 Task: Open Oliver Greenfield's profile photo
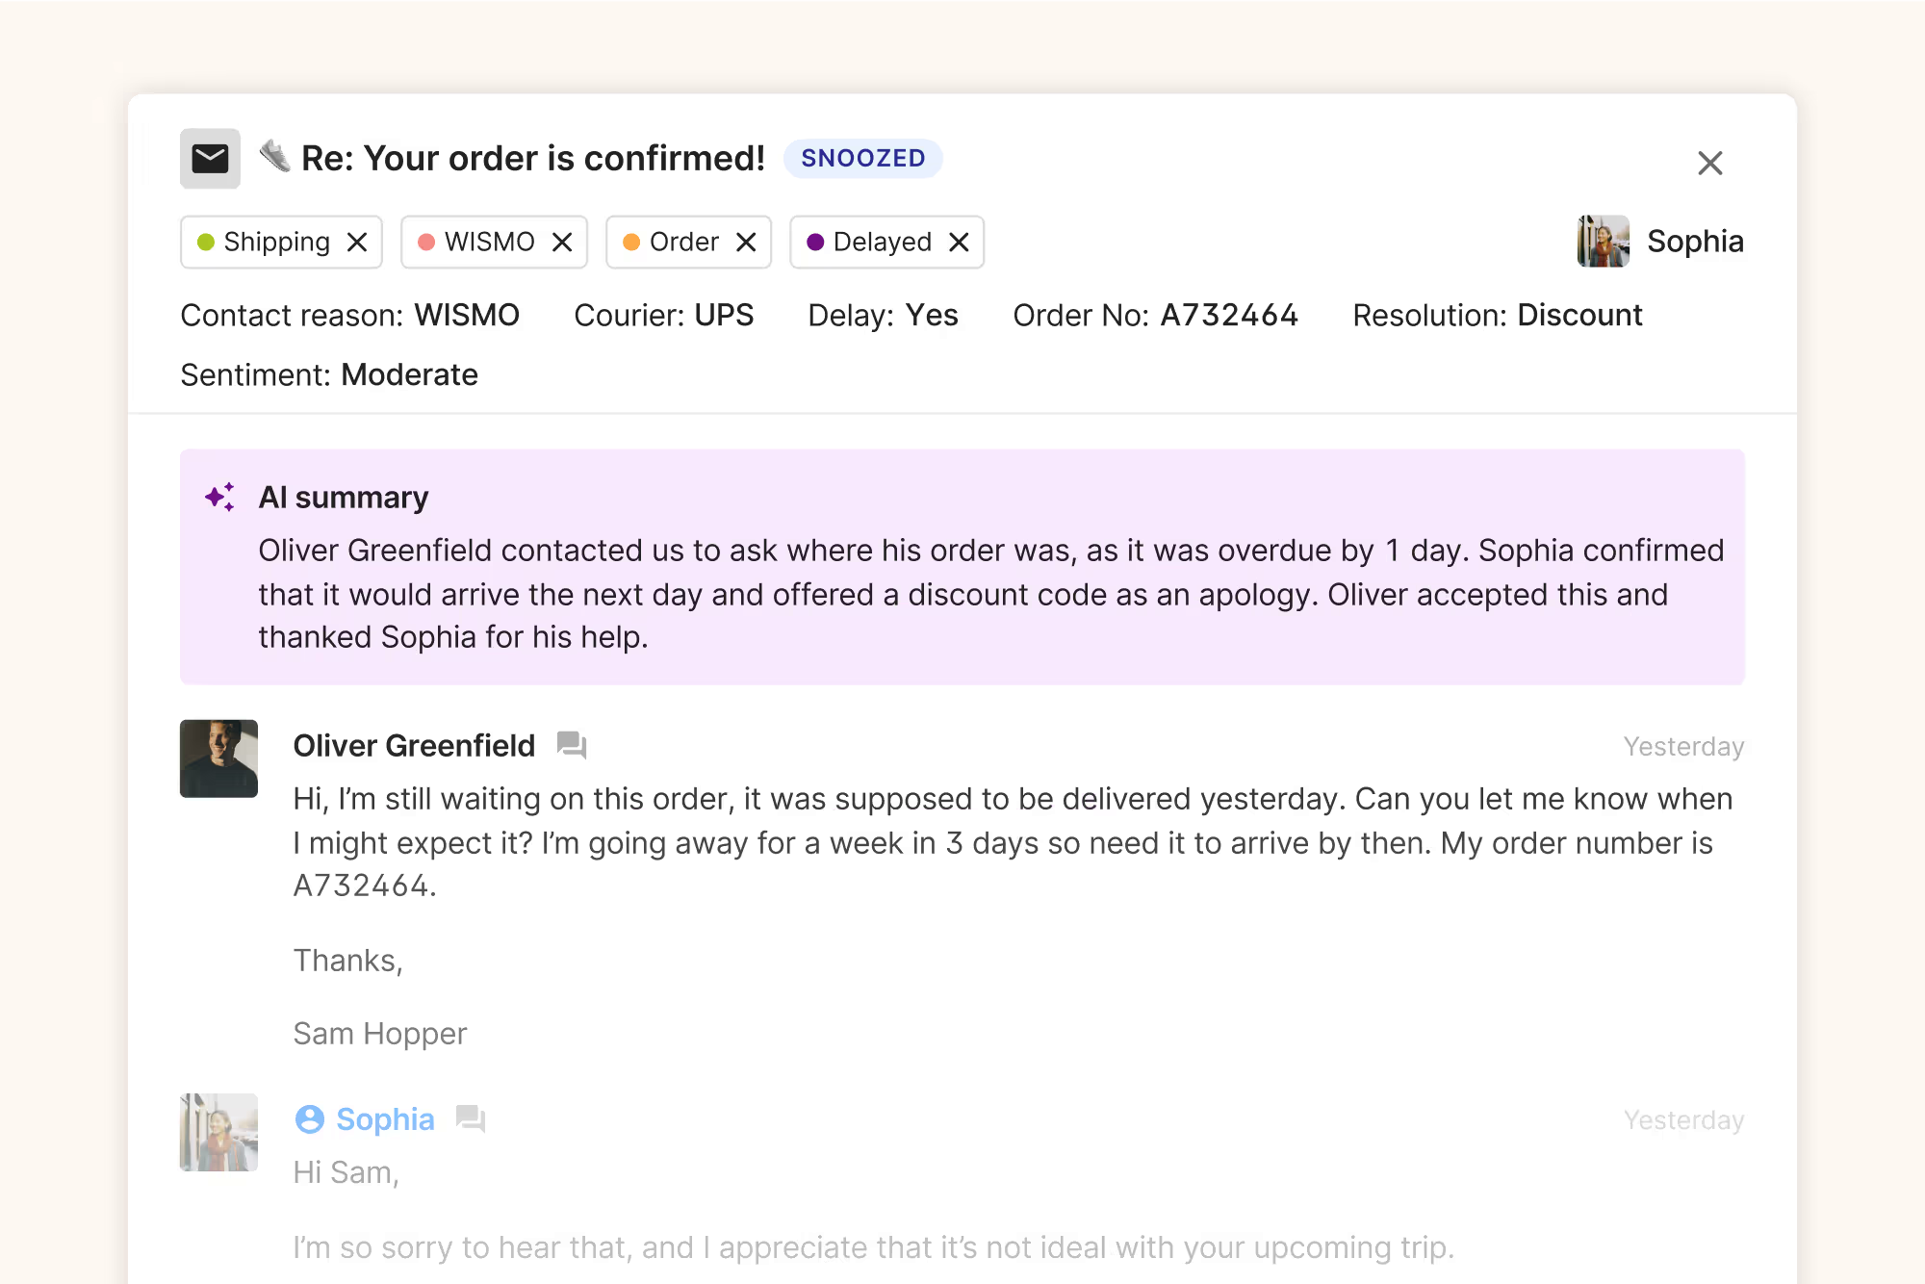[x=218, y=758]
